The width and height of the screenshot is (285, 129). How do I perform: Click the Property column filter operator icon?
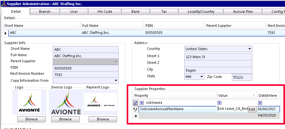(142, 103)
